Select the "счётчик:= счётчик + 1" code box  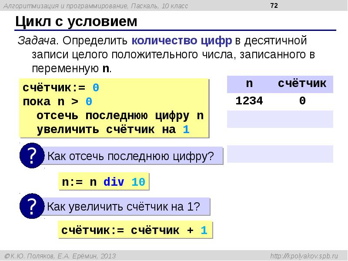pyautogui.click(x=135, y=230)
